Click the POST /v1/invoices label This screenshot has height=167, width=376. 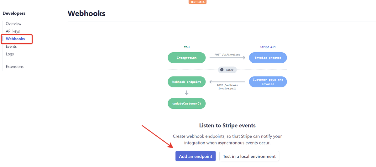(x=227, y=55)
